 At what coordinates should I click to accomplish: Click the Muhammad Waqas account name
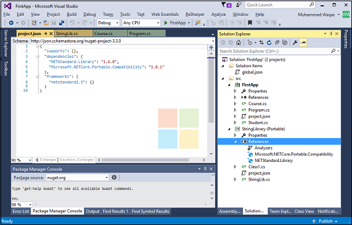click(316, 15)
